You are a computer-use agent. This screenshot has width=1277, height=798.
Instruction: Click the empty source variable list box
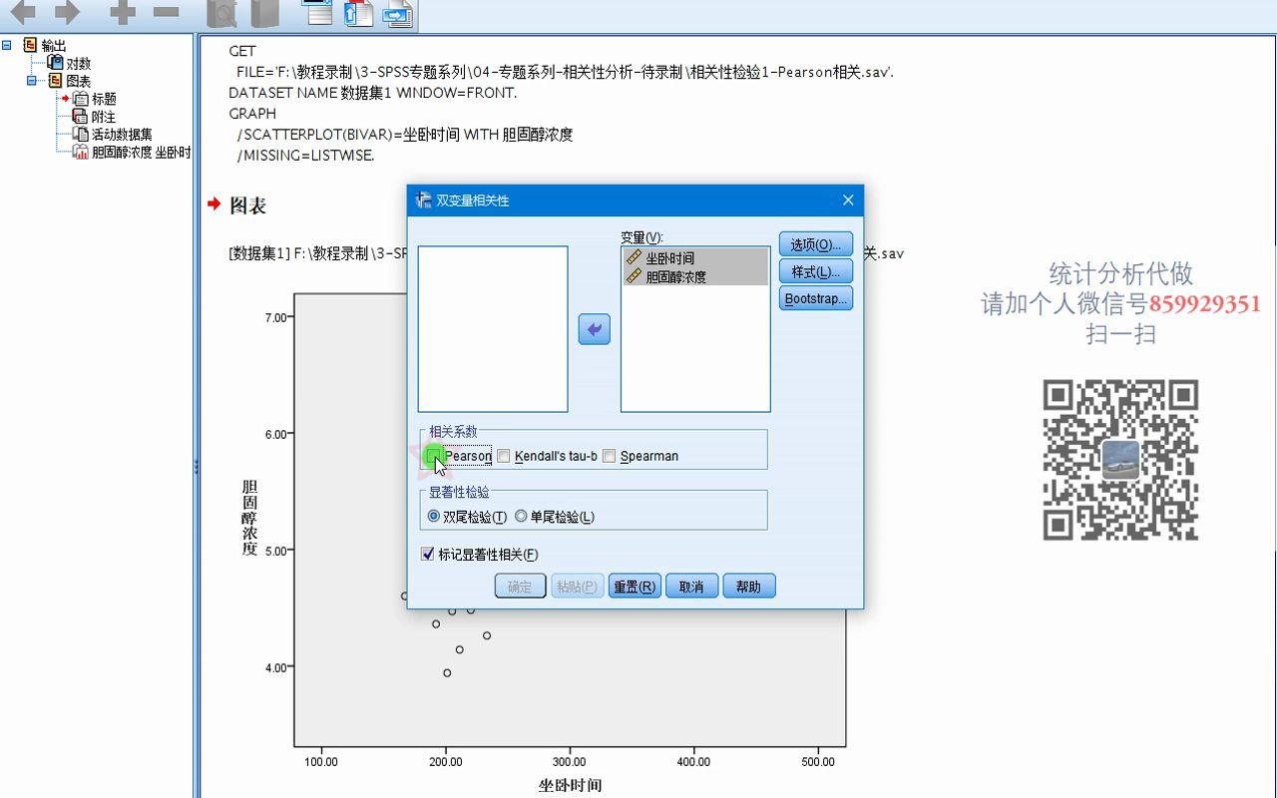coord(493,329)
